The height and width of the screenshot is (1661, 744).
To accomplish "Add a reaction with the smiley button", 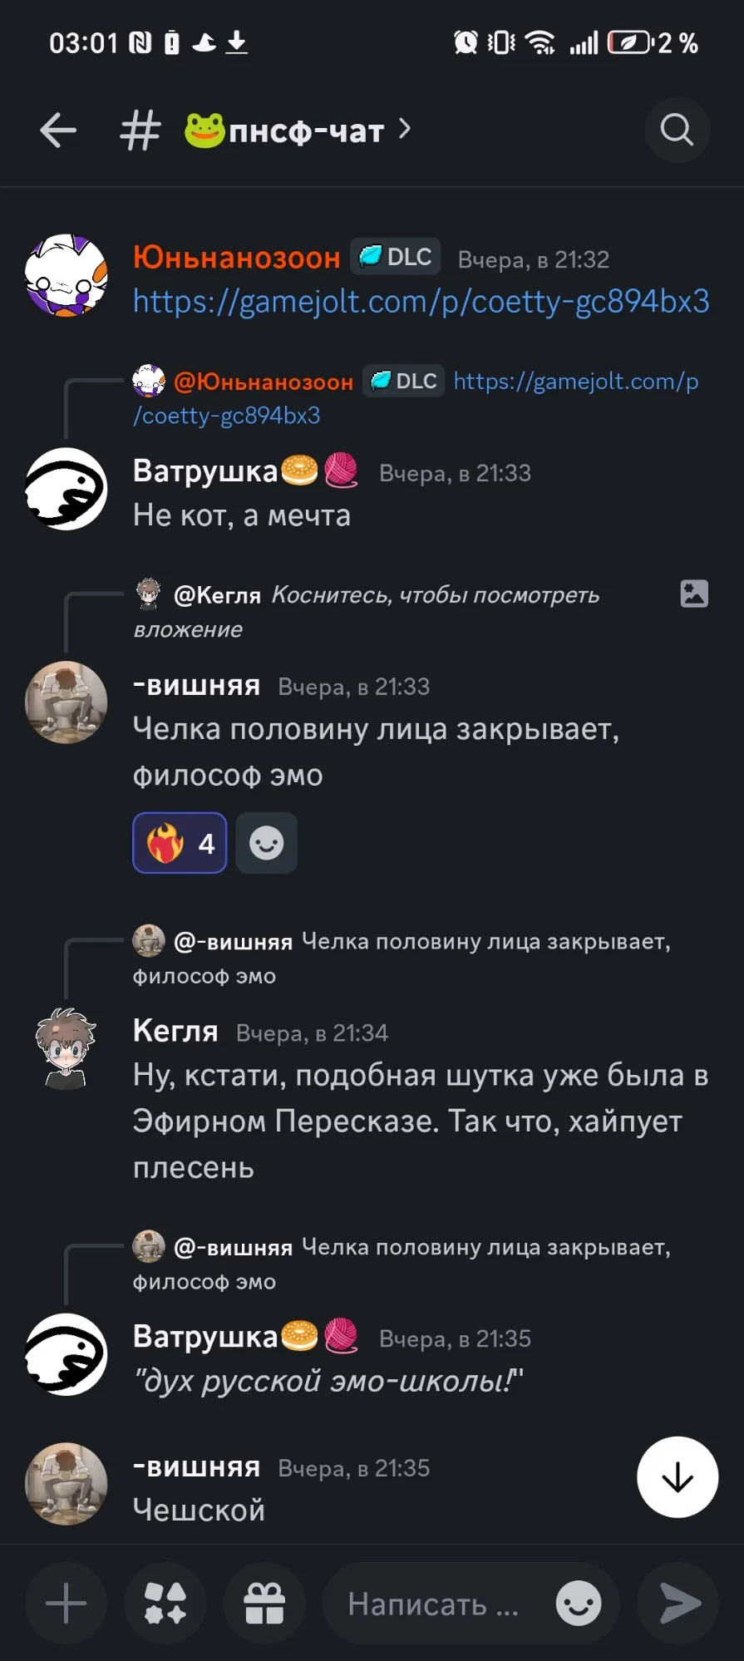I will [267, 843].
